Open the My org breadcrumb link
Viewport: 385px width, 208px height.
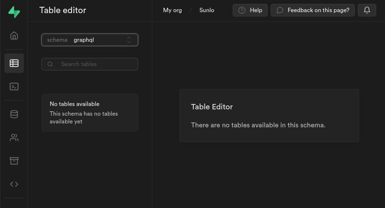[x=172, y=10]
